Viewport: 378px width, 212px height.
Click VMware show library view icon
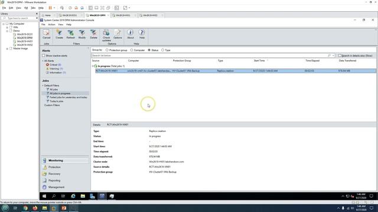point(90,8)
